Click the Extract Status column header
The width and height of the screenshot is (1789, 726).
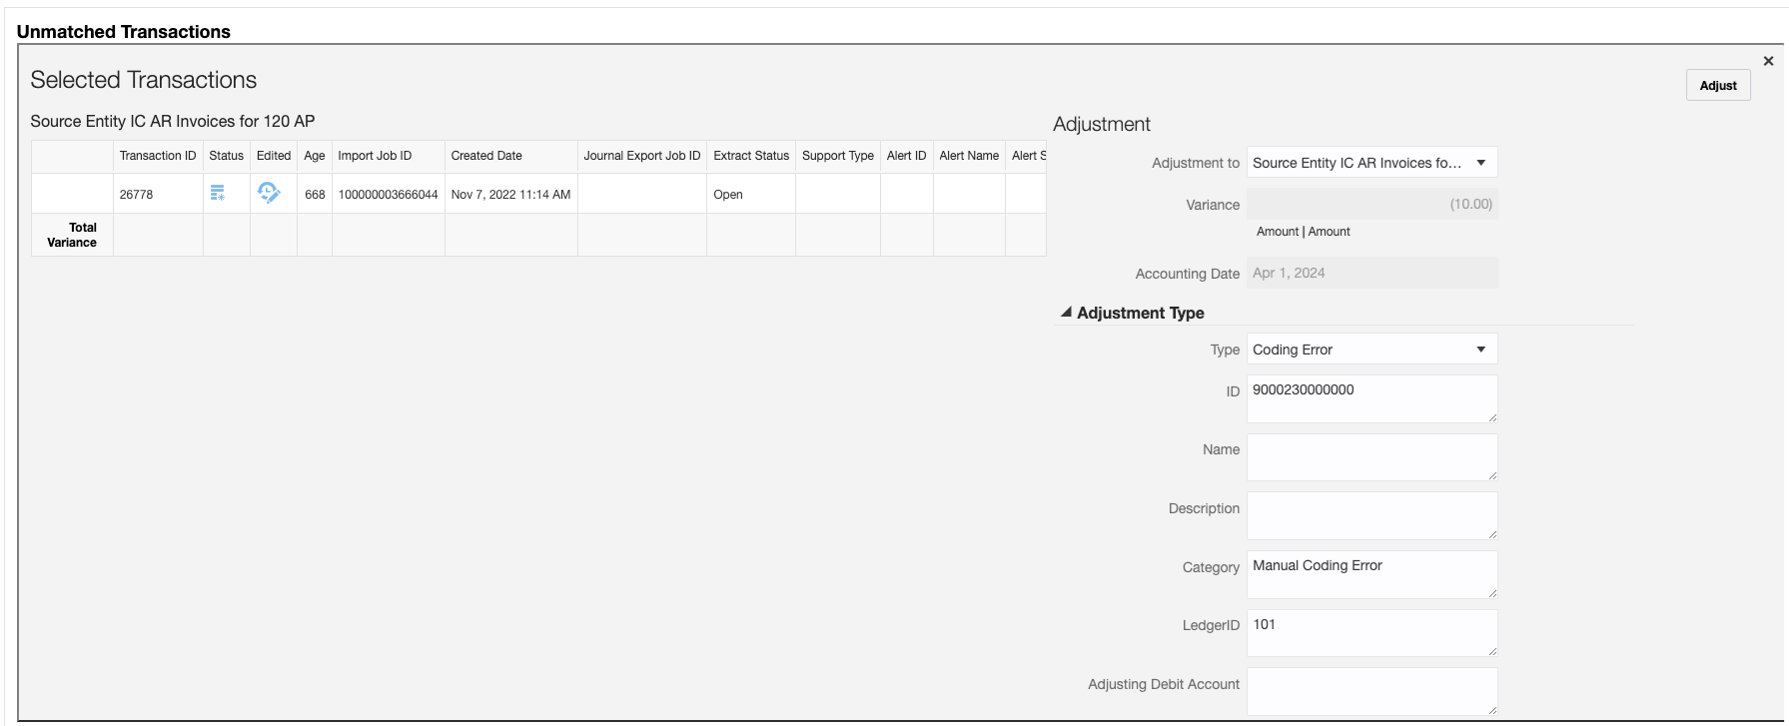click(751, 156)
